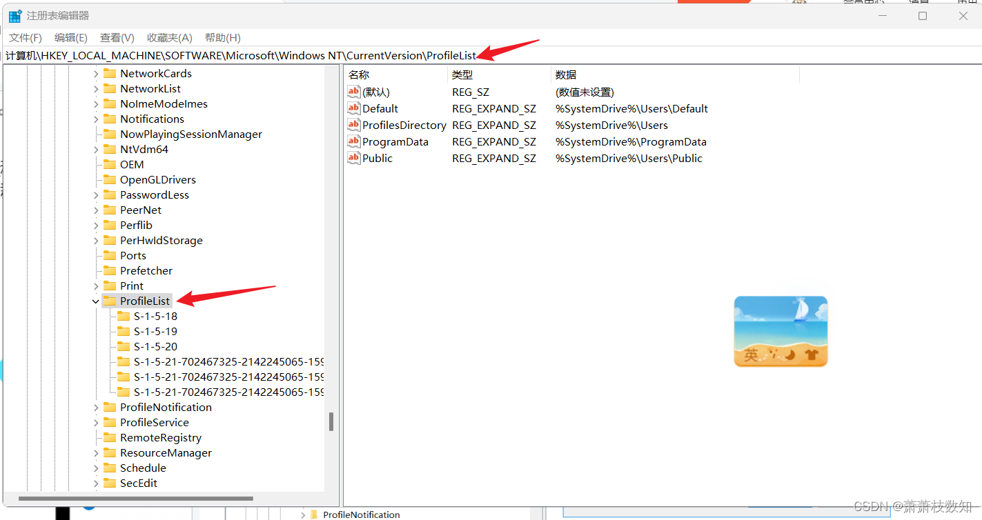Click the Public string value icon
The width and height of the screenshot is (982, 520).
[354, 158]
